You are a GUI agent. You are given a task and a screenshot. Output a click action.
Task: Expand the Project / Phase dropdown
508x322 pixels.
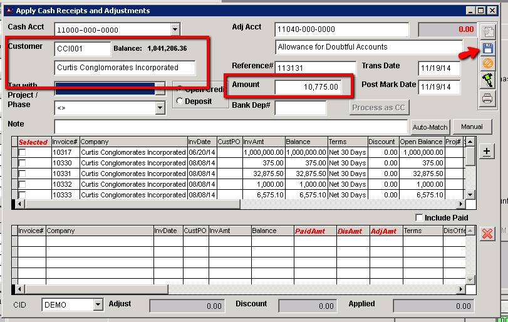pyautogui.click(x=160, y=108)
